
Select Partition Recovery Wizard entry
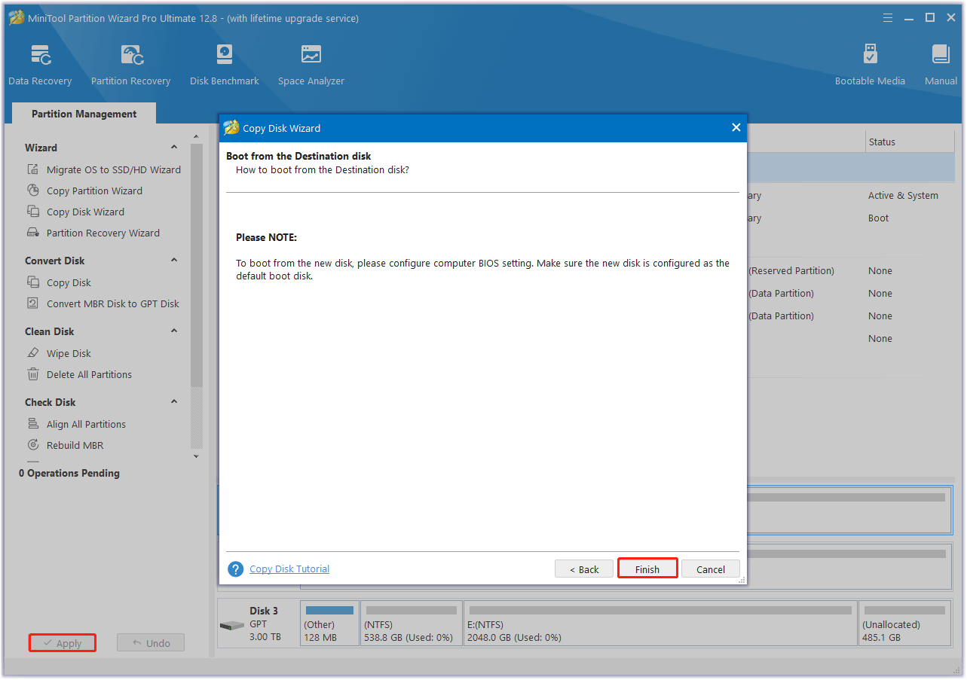tap(103, 233)
